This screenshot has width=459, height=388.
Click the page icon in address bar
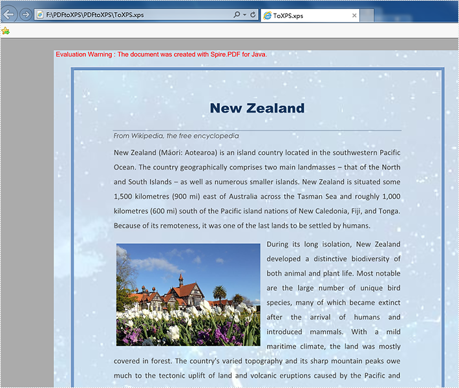pyautogui.click(x=40, y=15)
